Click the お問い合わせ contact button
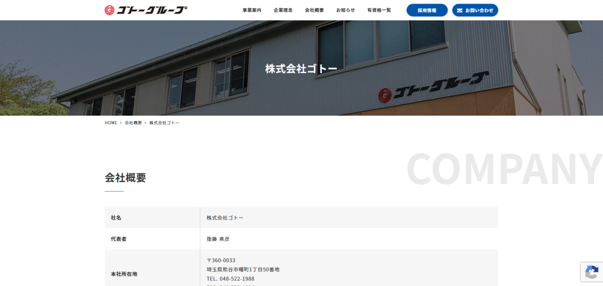The width and height of the screenshot is (603, 286). pos(475,11)
